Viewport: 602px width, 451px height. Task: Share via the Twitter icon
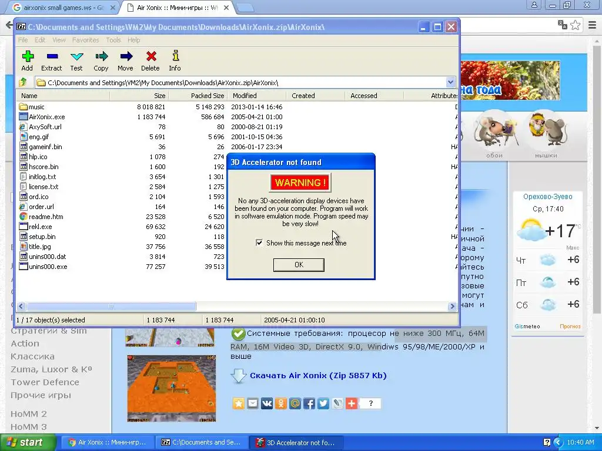(x=323, y=403)
